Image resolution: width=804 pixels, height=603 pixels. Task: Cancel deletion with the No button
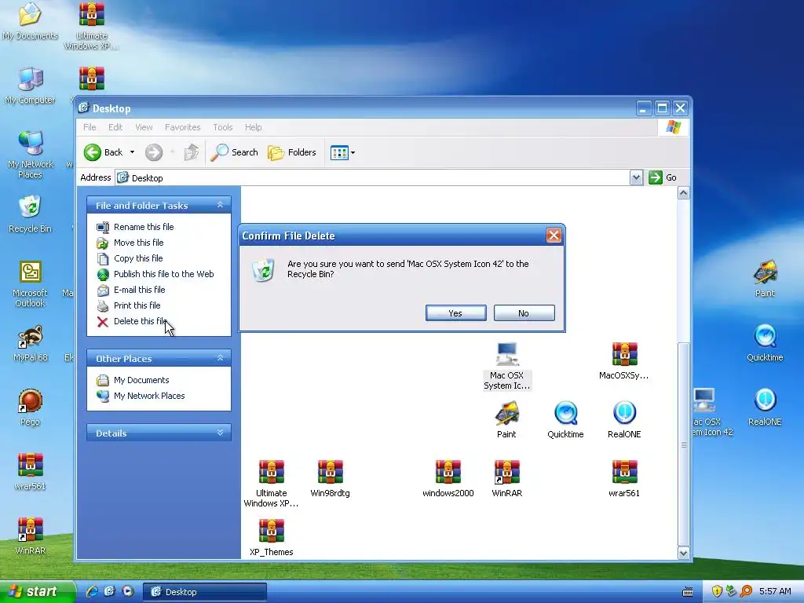pyautogui.click(x=524, y=312)
